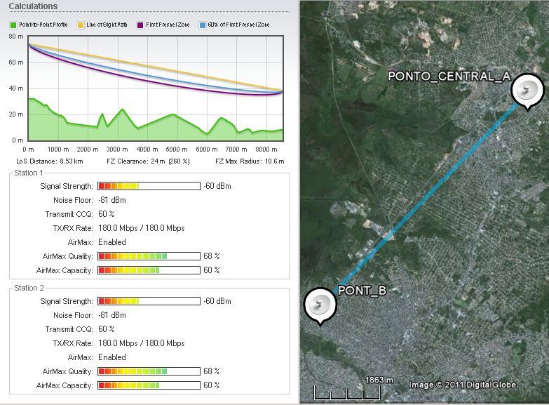Click Station 2 AirMax Capacity bar
This screenshot has height=405, width=549.
149,385
